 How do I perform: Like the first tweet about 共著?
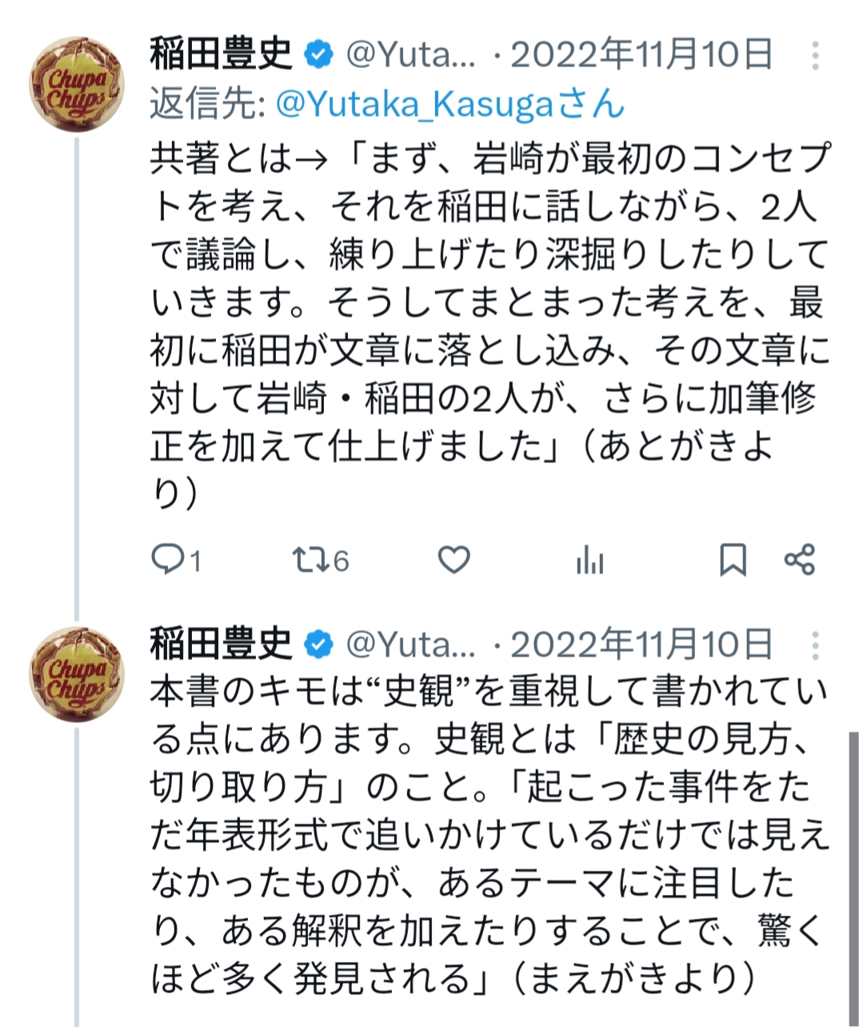click(453, 559)
